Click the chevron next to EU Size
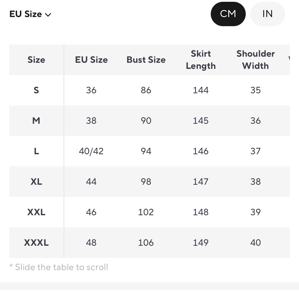Image resolution: width=299 pixels, height=294 pixels. [48, 15]
